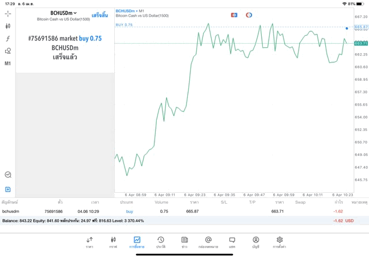Select the BUY 0.75 trade level label

pyautogui.click(x=124, y=25)
